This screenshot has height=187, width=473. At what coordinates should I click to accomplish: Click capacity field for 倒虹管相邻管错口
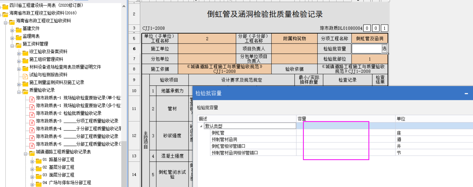pos(346,146)
